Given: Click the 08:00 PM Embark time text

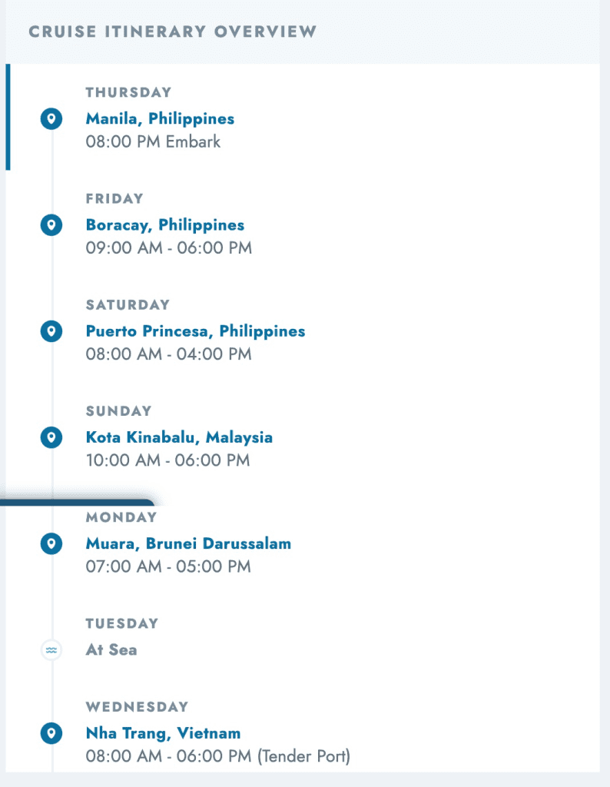Looking at the screenshot, I should pyautogui.click(x=153, y=141).
